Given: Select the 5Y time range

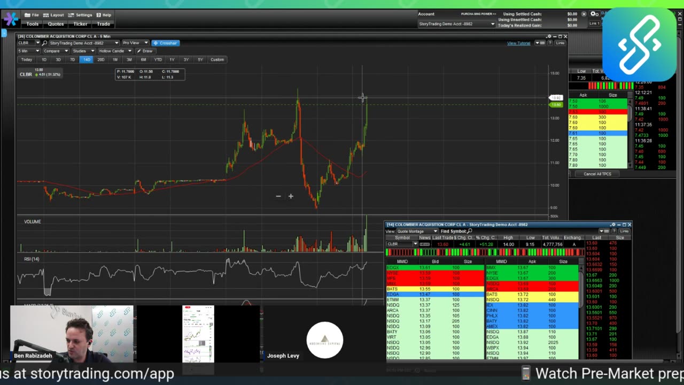Looking at the screenshot, I should click(200, 59).
